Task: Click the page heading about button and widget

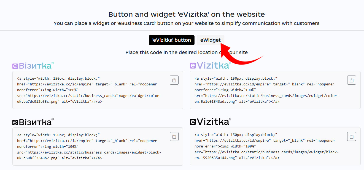Action: (187, 15)
